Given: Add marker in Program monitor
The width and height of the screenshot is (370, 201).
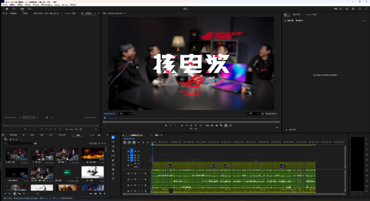Looking at the screenshot, I should click(x=166, y=126).
